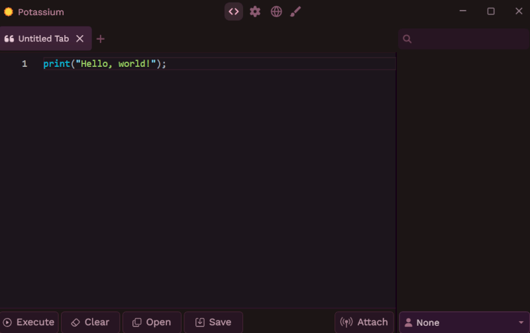
Task: Expand the None user dropdown
Action: (x=464, y=322)
